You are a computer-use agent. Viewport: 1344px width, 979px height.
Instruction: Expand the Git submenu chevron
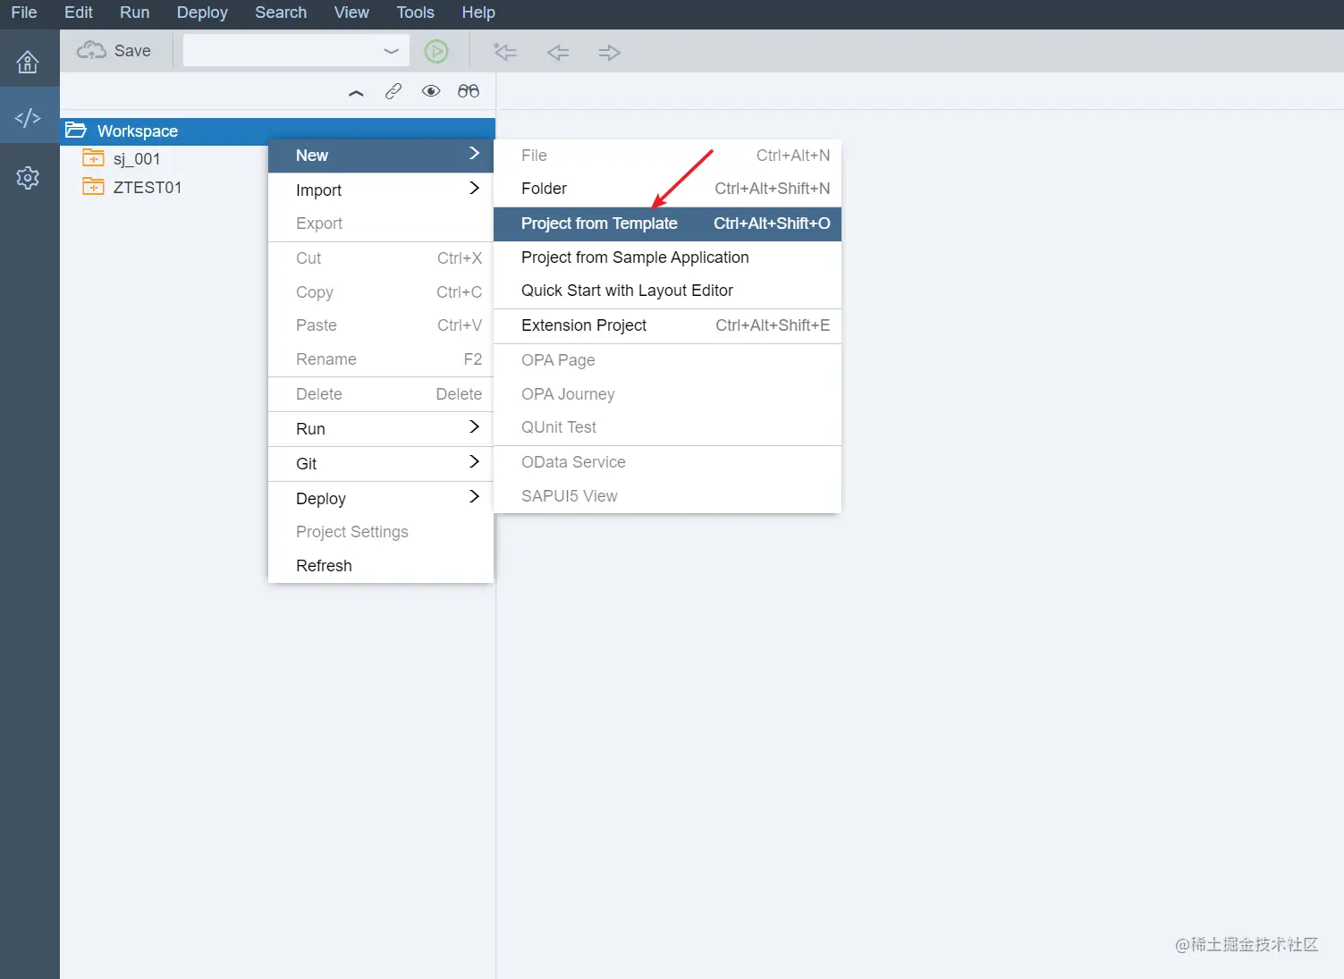(x=474, y=463)
